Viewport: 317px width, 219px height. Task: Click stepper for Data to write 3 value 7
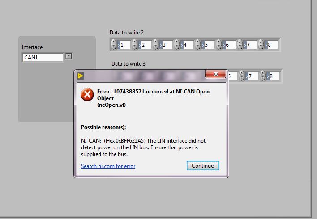pyautogui.click(x=242, y=76)
